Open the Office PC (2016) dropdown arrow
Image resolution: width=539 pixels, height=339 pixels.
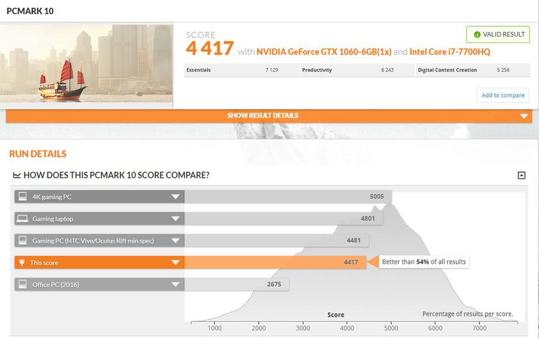(175, 284)
